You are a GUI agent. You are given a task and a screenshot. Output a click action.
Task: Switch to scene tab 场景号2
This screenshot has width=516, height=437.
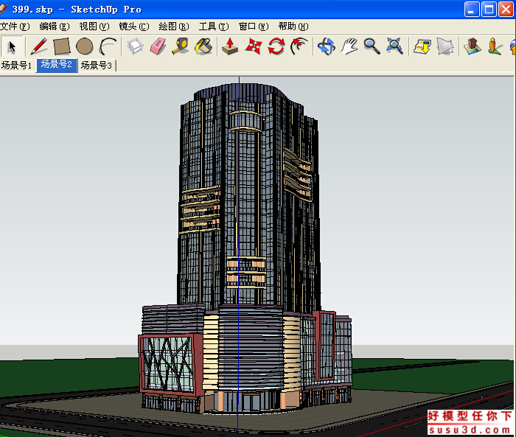(57, 65)
